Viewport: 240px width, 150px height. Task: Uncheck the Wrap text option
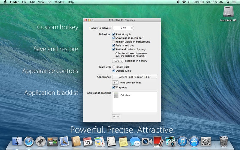(x=114, y=88)
